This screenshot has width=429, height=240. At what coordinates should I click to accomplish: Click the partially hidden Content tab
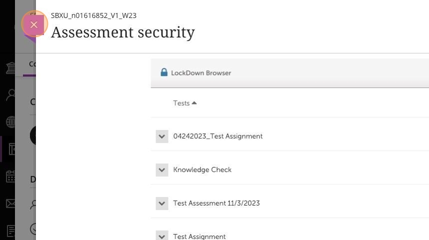point(32,64)
